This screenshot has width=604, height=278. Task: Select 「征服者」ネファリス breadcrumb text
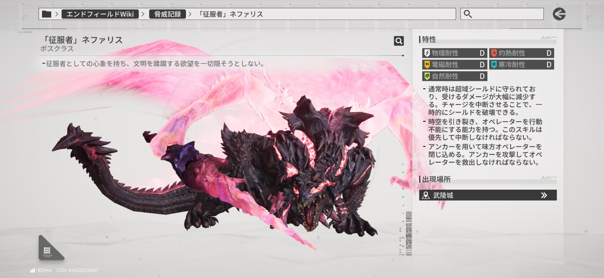[231, 14]
